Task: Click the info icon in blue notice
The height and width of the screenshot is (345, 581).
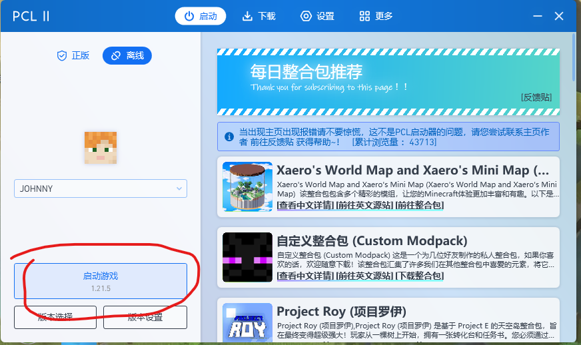Action: [229, 137]
